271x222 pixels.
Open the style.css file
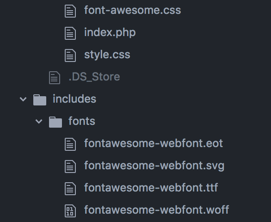tap(107, 55)
